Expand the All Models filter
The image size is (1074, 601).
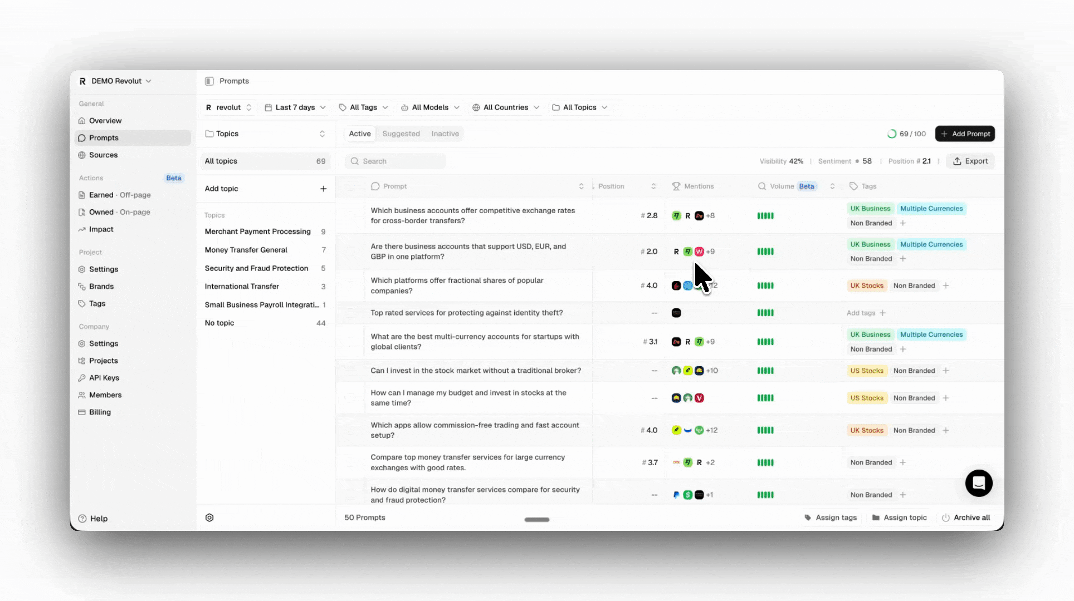429,107
